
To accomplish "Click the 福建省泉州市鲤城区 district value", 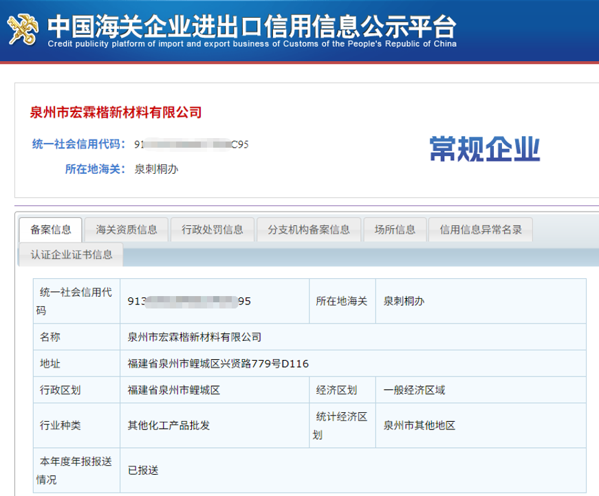I will click(174, 390).
